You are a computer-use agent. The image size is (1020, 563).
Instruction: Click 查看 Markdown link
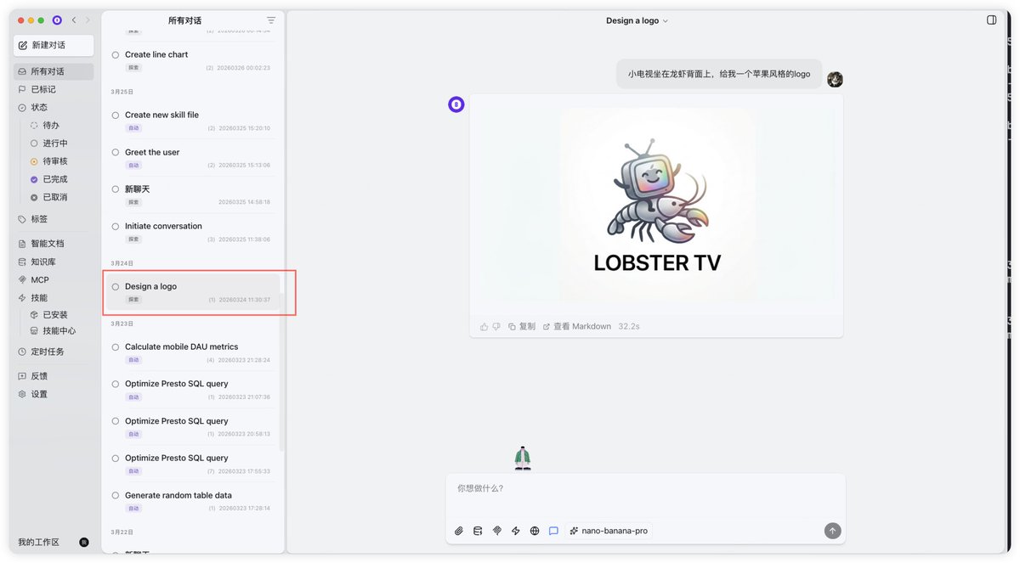coord(577,326)
